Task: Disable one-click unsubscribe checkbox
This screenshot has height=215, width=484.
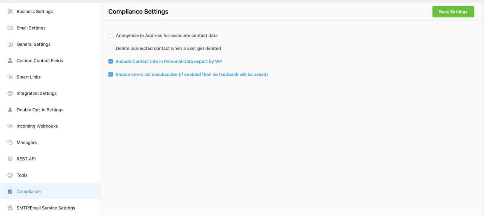Action: pyautogui.click(x=111, y=75)
